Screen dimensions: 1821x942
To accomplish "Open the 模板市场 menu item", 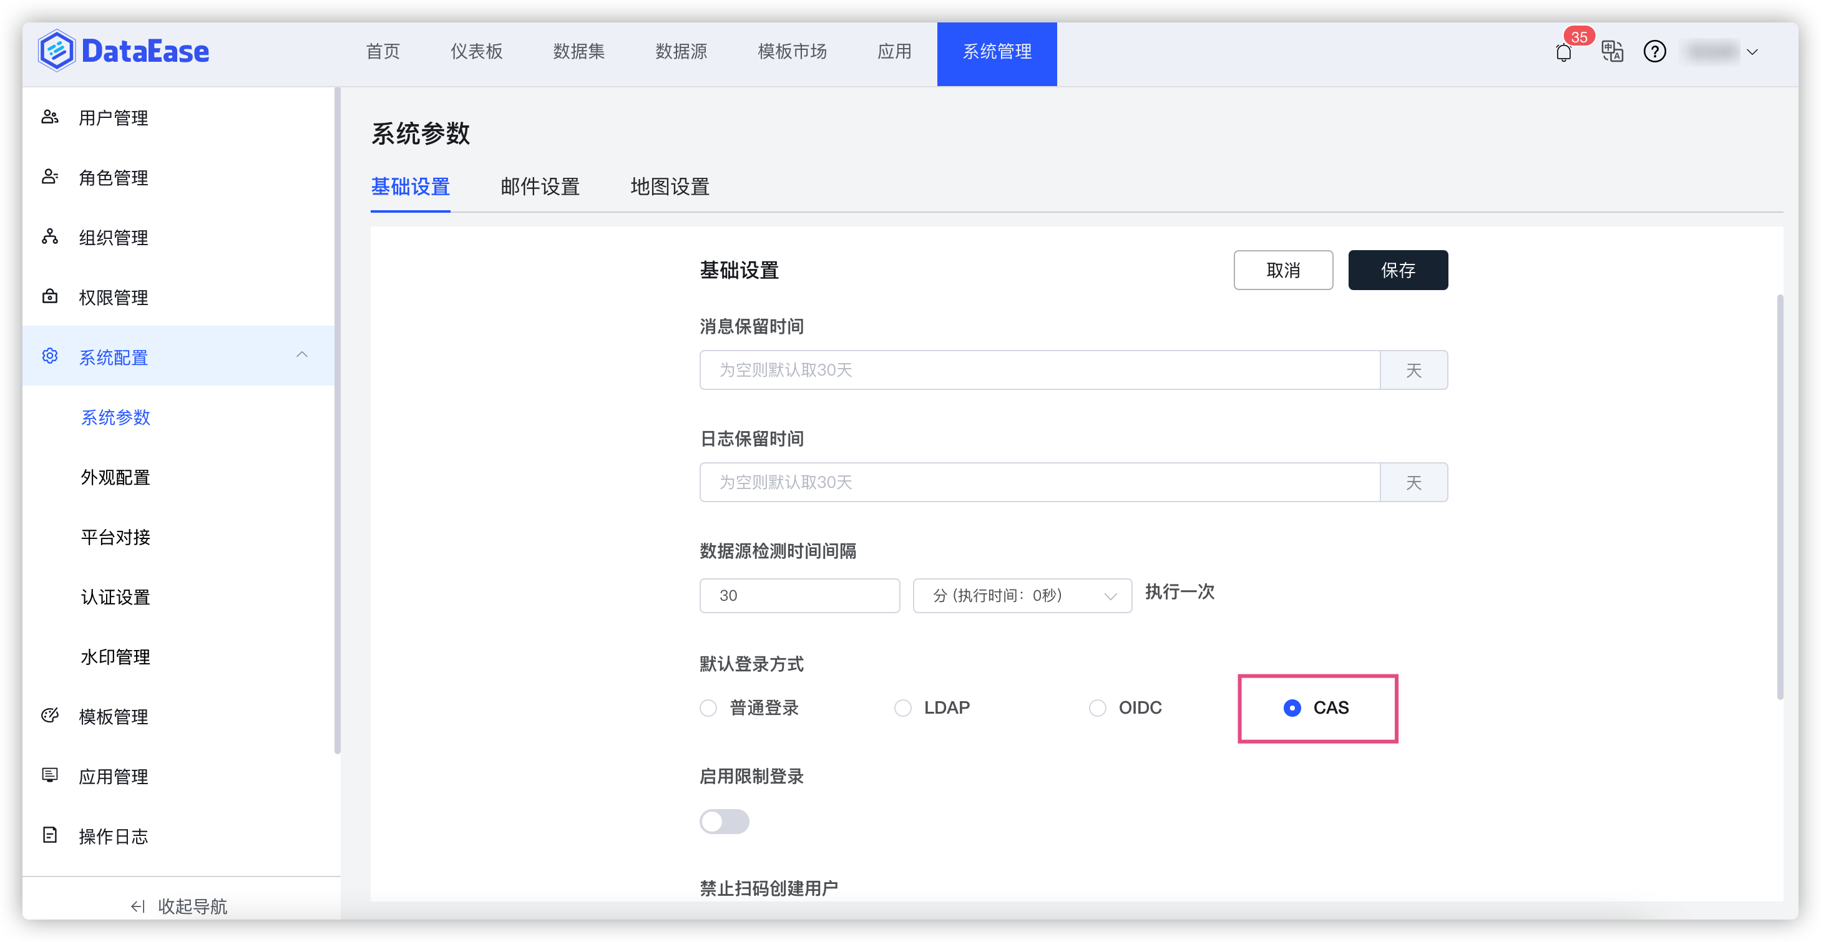I will (791, 52).
